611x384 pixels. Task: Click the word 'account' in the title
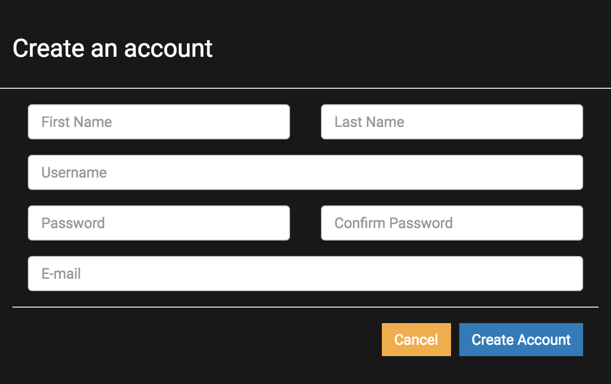pyautogui.click(x=168, y=49)
